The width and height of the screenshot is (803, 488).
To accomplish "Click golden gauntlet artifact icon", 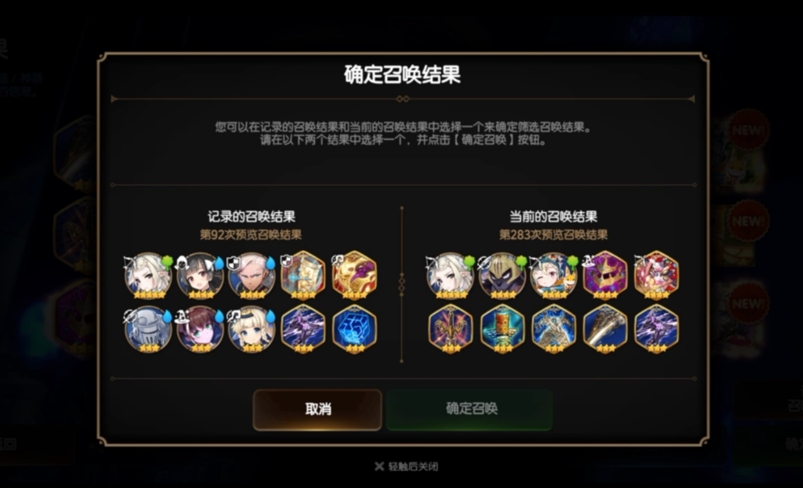I will [605, 328].
